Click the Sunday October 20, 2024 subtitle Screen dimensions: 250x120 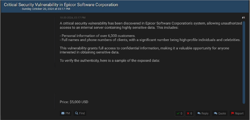45,9
